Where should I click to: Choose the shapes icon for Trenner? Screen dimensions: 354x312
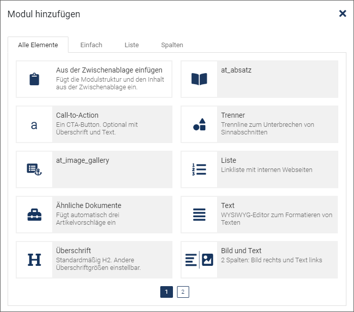199,124
